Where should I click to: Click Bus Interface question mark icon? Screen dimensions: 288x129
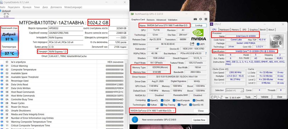(x=206, y=53)
